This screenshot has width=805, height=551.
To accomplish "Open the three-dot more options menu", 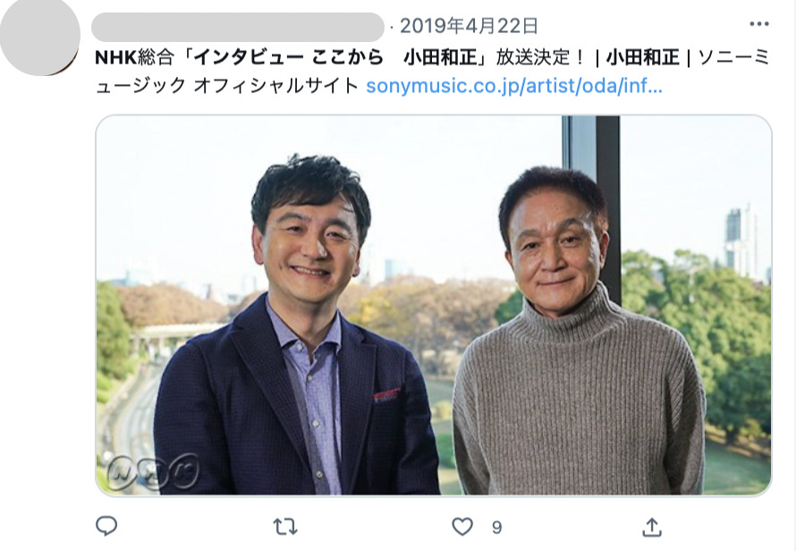I will [x=758, y=23].
